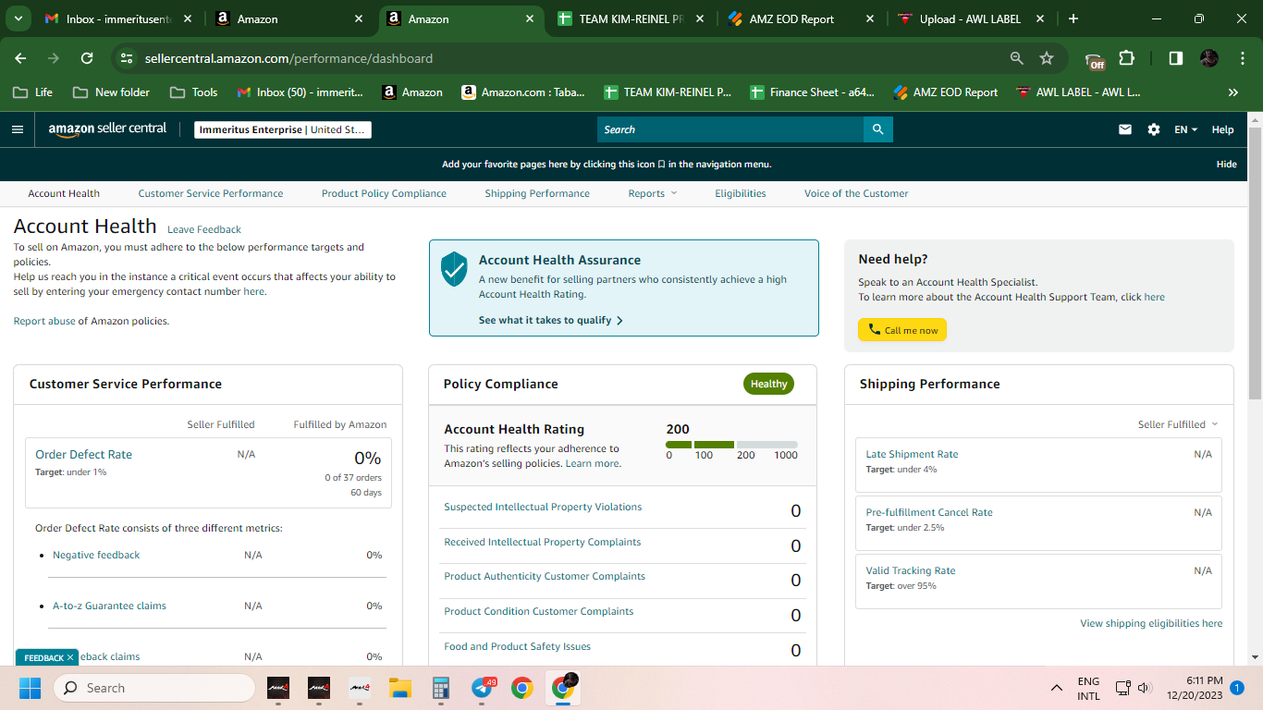Click the Chrome profile avatar
The image size is (1263, 710).
point(1209,58)
